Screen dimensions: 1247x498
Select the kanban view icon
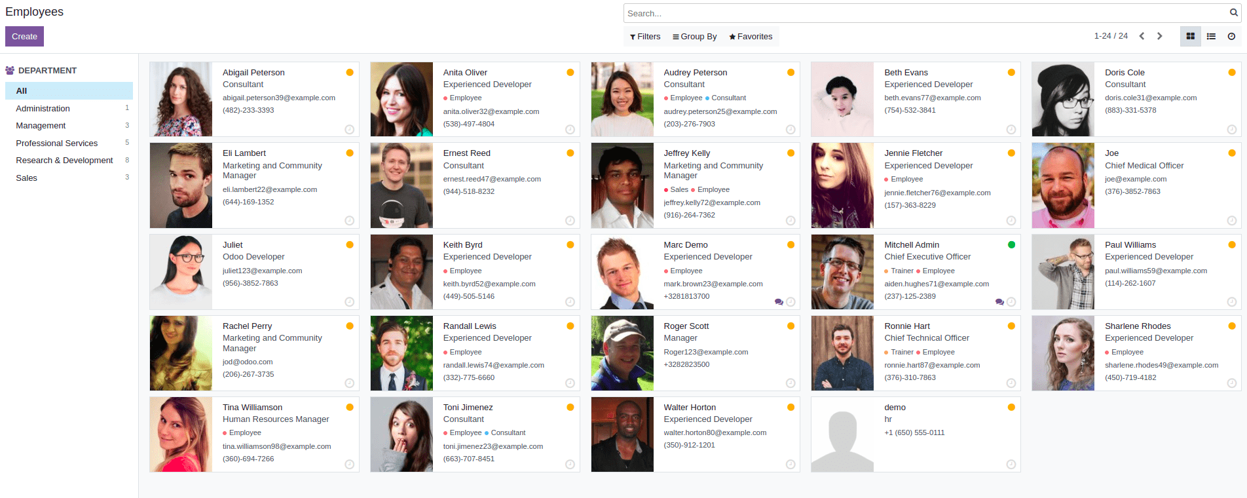pos(1191,37)
